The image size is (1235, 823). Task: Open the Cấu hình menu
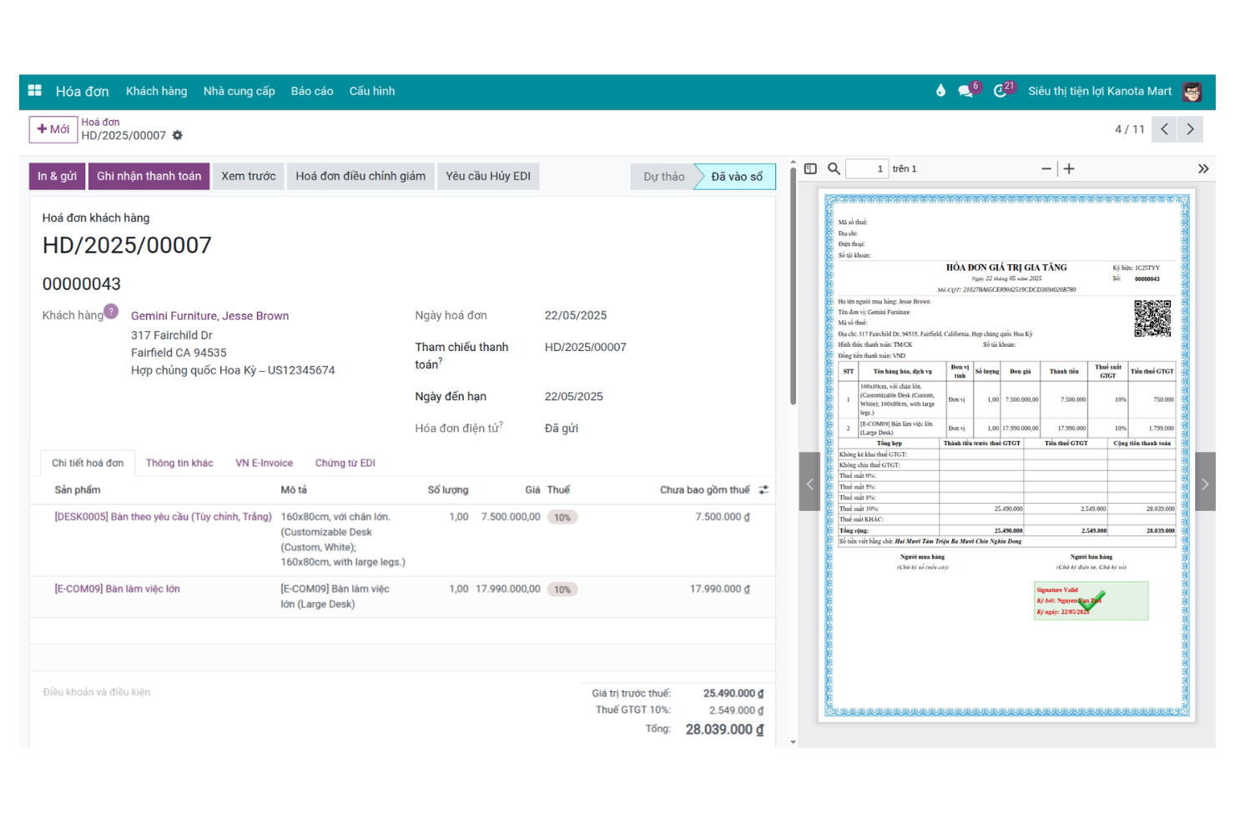click(x=371, y=91)
